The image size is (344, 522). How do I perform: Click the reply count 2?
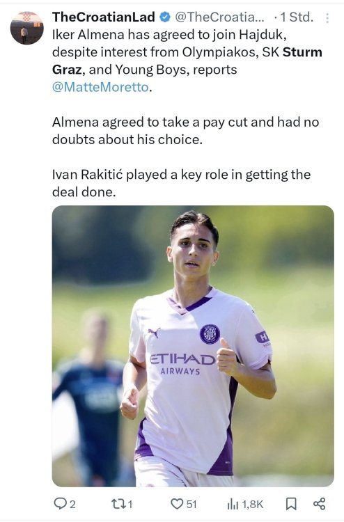(72, 505)
